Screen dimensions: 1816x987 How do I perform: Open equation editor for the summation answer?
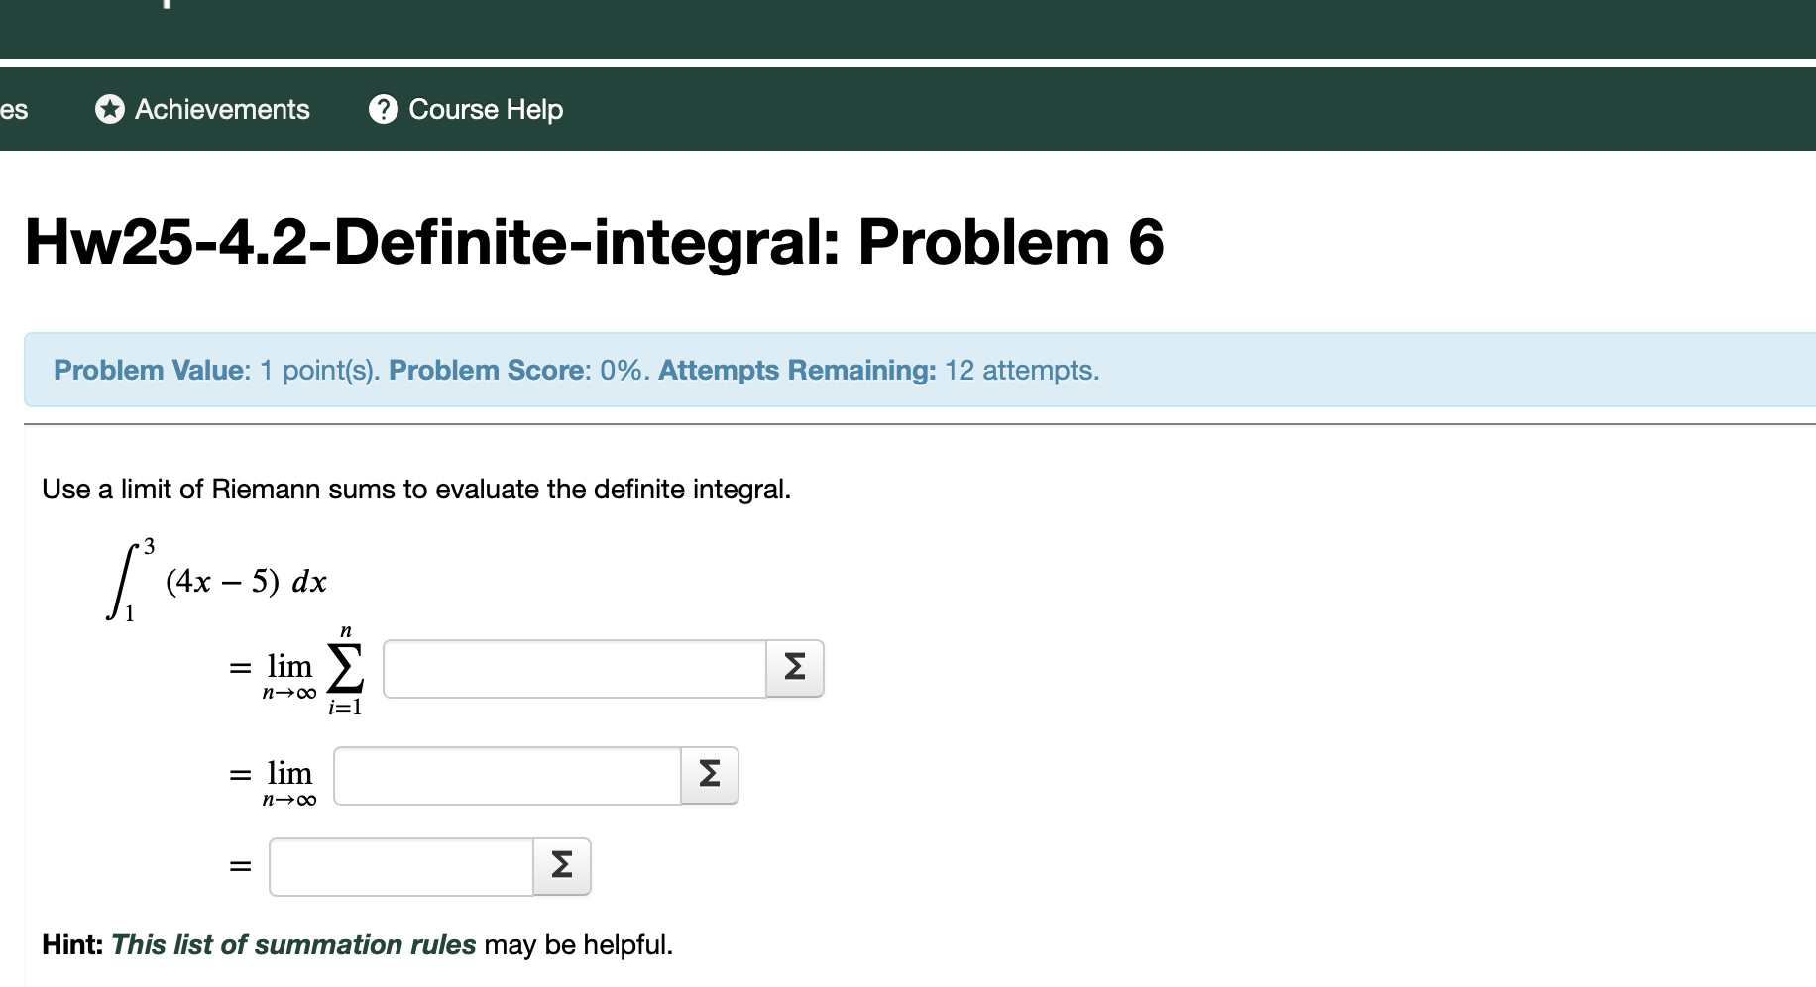click(795, 668)
